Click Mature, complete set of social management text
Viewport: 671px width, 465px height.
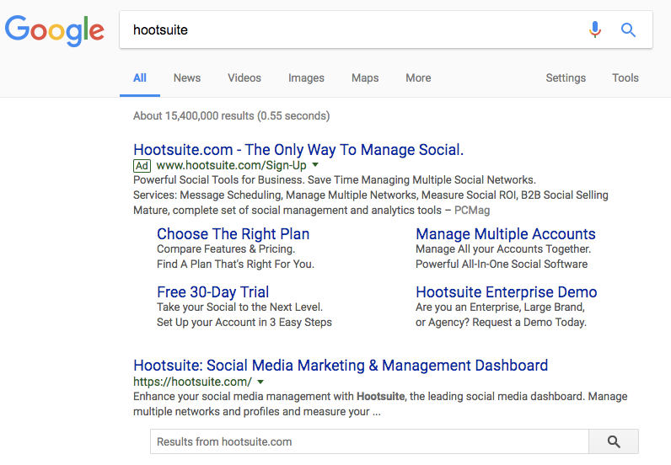(287, 211)
